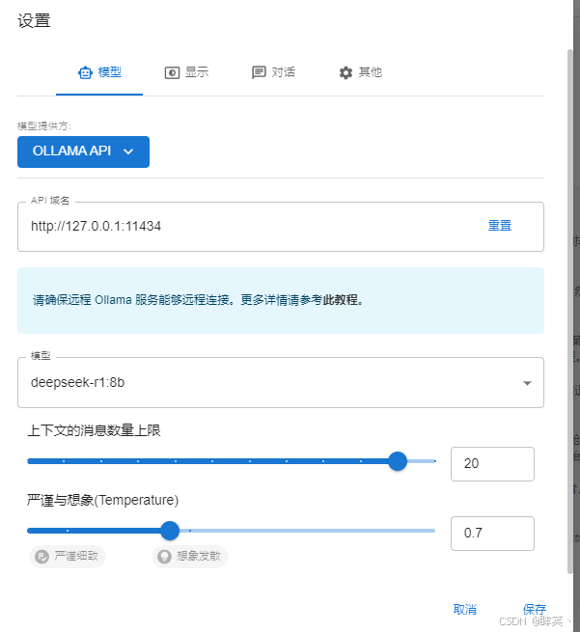The image size is (580, 632).
Task: Open the 此教程 tutorial link
Action: (x=340, y=300)
